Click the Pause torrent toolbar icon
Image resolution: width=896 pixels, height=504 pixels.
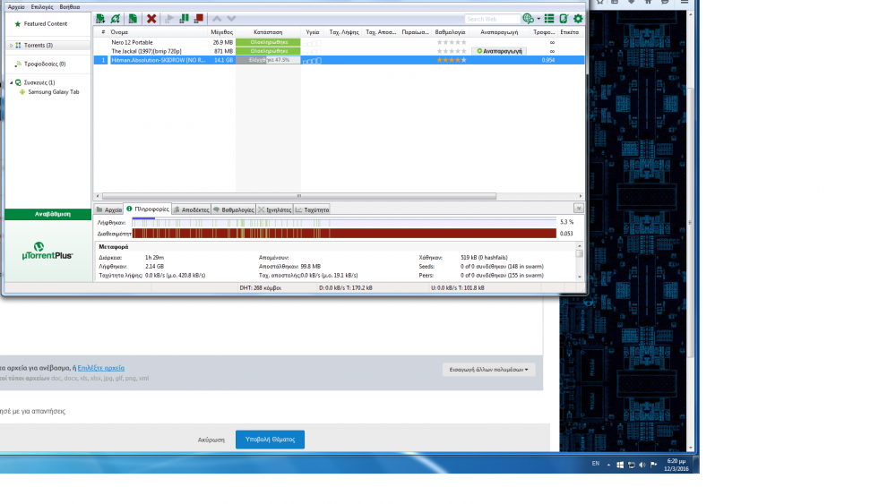[184, 19]
